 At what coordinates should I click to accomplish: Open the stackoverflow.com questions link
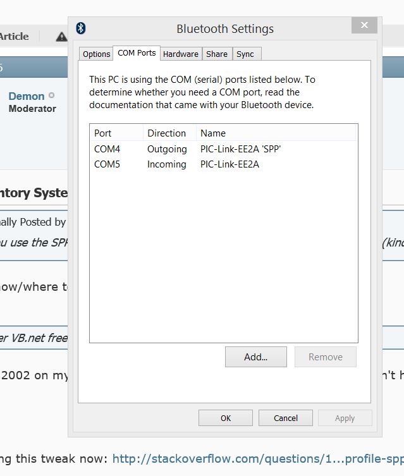click(x=258, y=458)
